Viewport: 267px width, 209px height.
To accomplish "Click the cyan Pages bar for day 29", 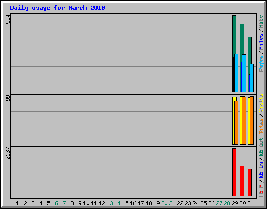I will [x=236, y=73].
